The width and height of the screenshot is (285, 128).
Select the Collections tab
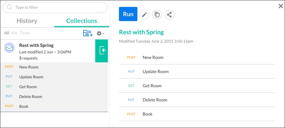(x=82, y=21)
